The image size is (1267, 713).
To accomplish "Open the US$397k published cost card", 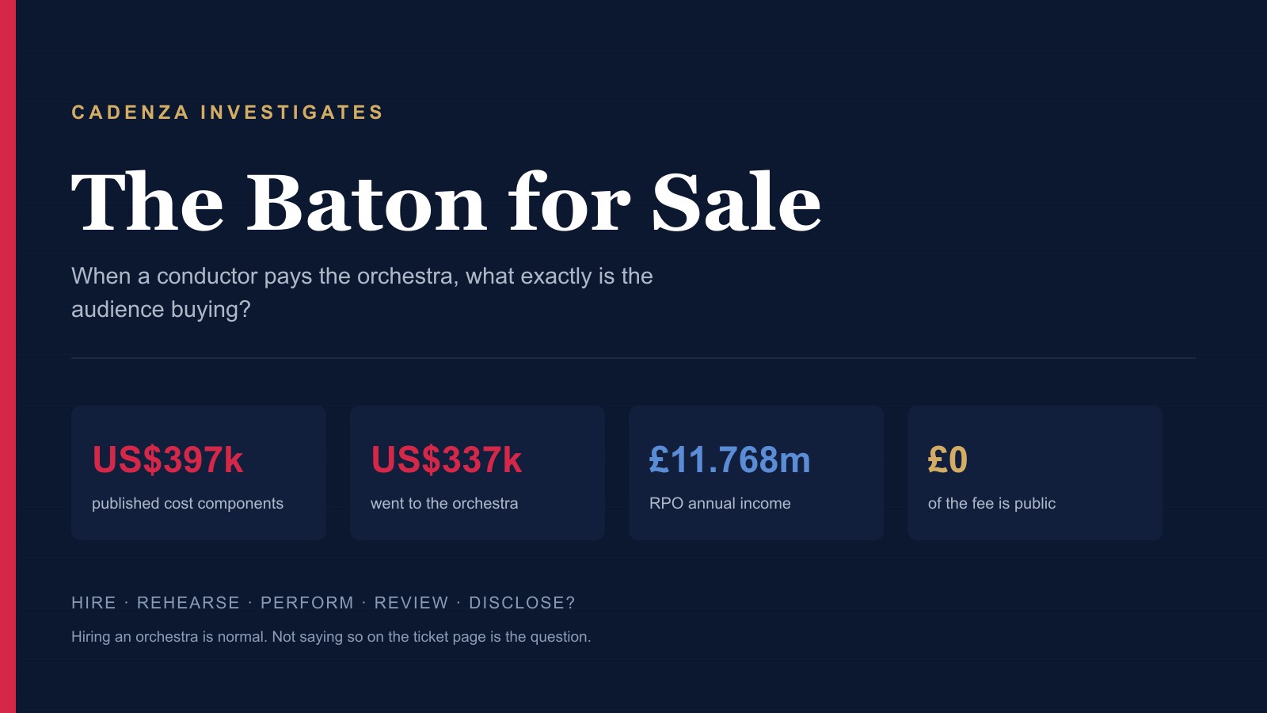I will 199,473.
